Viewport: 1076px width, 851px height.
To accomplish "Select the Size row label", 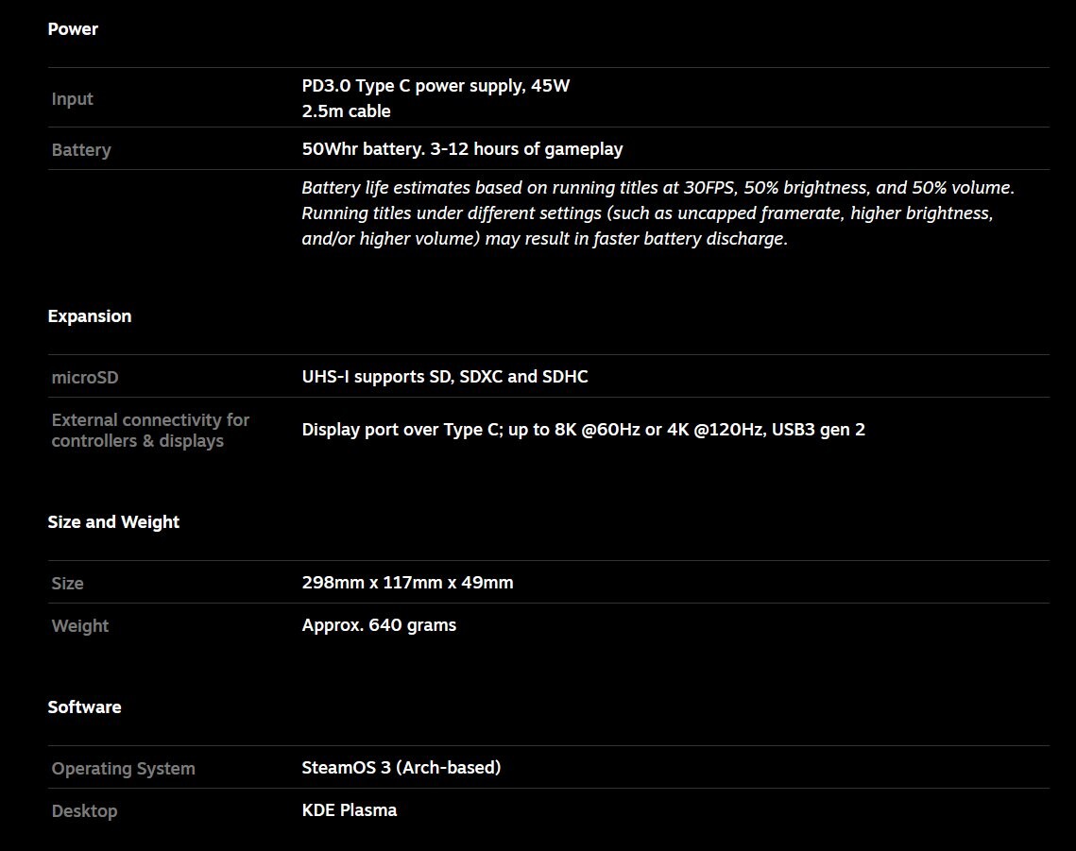I will click(x=67, y=584).
